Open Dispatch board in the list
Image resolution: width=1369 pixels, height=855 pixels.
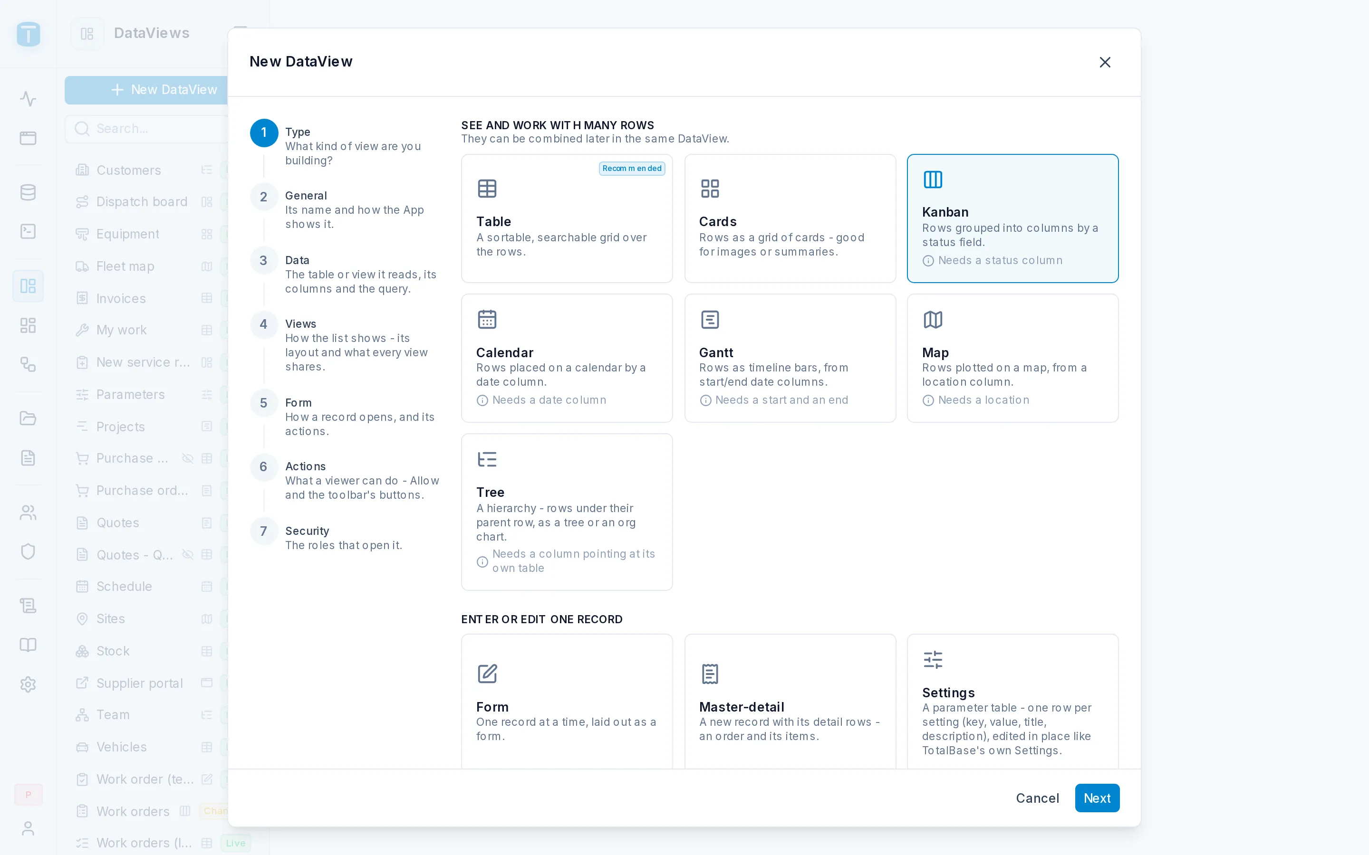(x=142, y=202)
